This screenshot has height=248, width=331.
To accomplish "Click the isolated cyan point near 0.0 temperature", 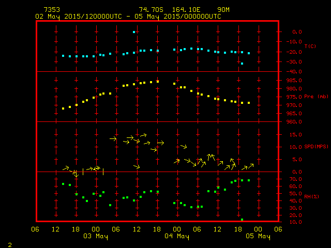I will pyautogui.click(x=134, y=32).
